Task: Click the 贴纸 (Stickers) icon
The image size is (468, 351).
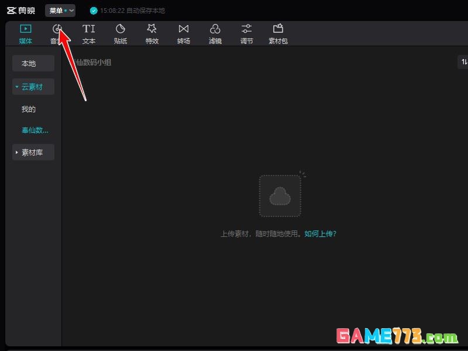Action: tap(120, 33)
